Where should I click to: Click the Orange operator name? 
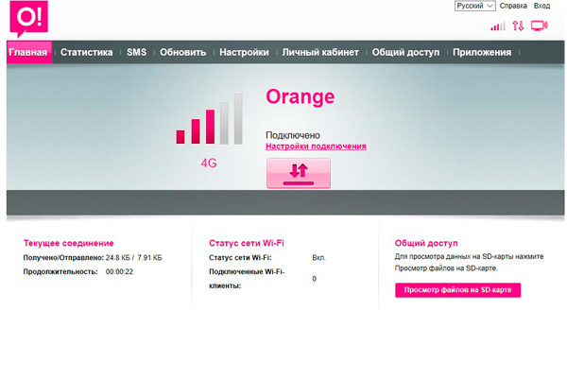click(x=301, y=97)
